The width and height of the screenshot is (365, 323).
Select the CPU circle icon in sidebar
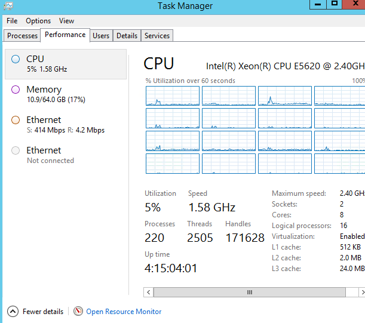[x=16, y=59]
